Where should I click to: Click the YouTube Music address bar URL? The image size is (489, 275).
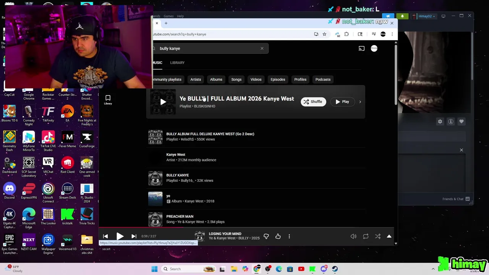[180, 34]
